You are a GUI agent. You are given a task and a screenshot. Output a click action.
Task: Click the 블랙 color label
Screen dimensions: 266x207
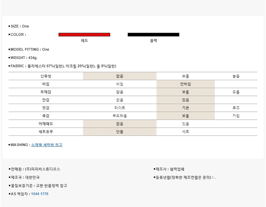[x=153, y=41]
